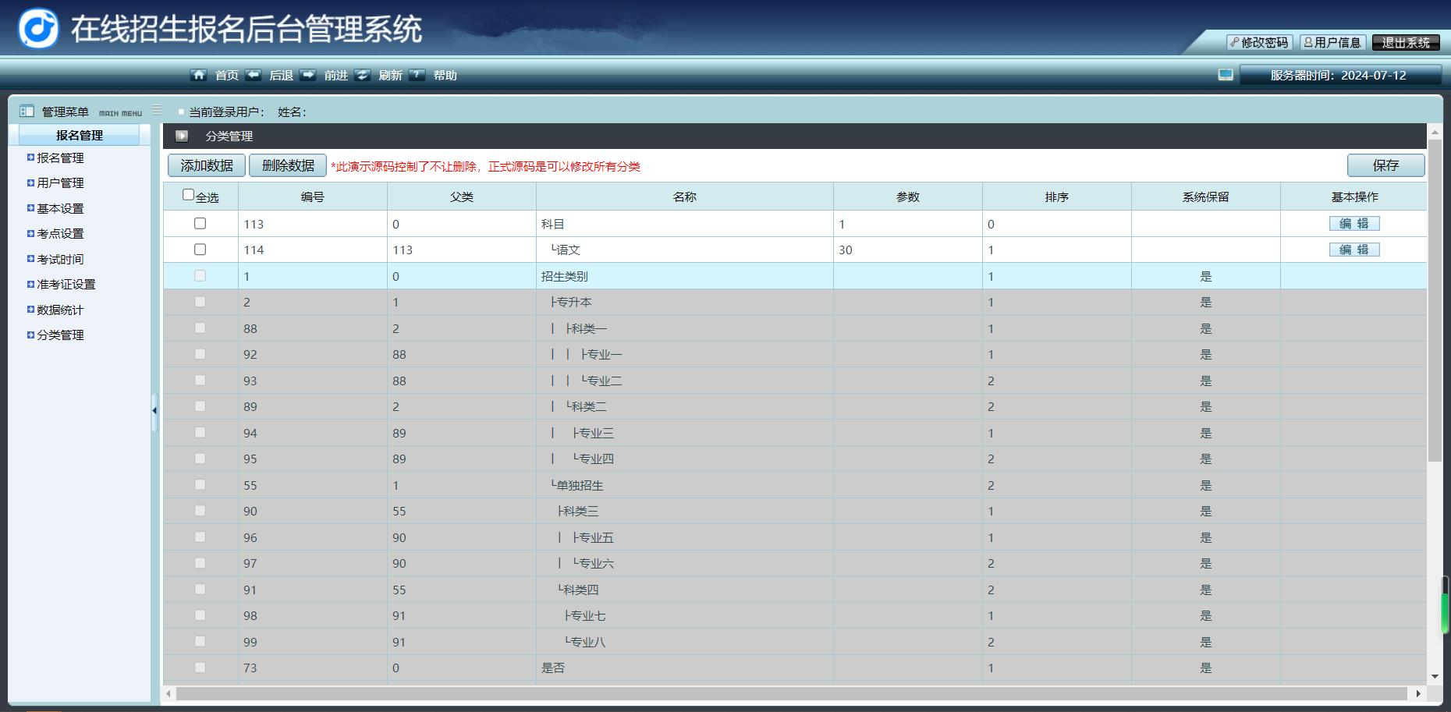The width and height of the screenshot is (1451, 712).
Task: Toggle the 全选 select-all checkbox
Action: pos(188,195)
